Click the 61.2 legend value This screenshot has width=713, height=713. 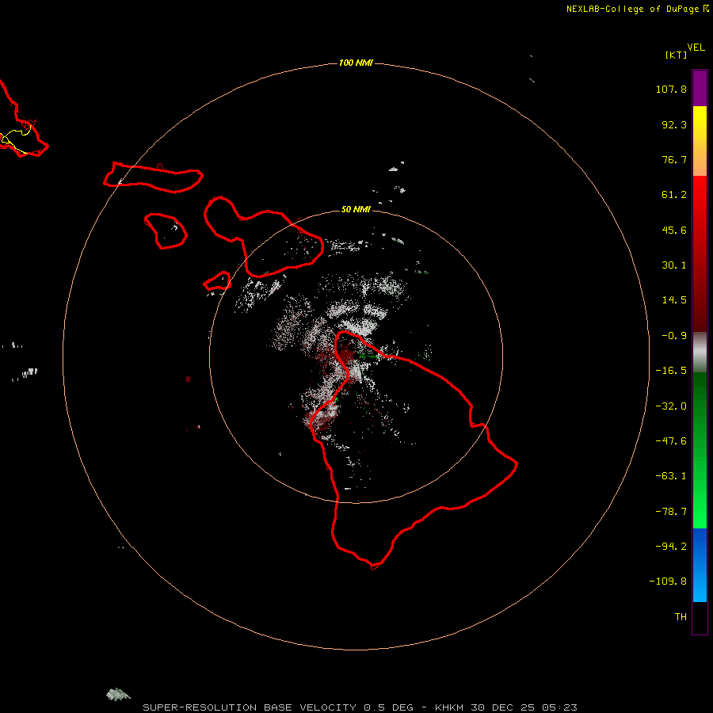674,195
